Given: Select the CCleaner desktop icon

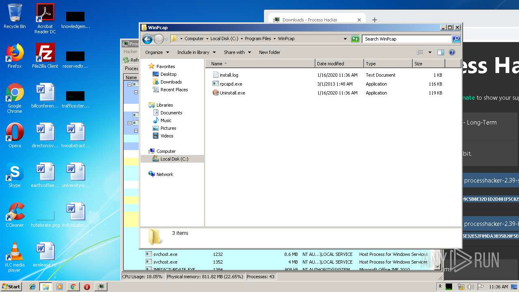Looking at the screenshot, I should (15, 215).
